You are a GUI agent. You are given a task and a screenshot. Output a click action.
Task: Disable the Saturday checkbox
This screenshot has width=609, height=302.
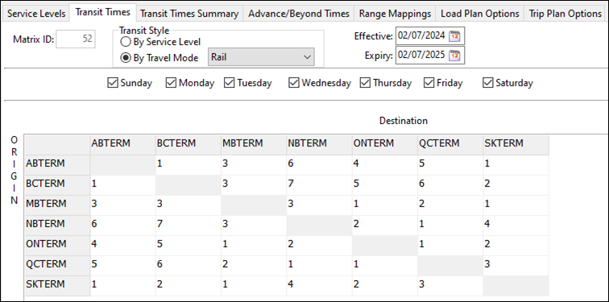(488, 83)
